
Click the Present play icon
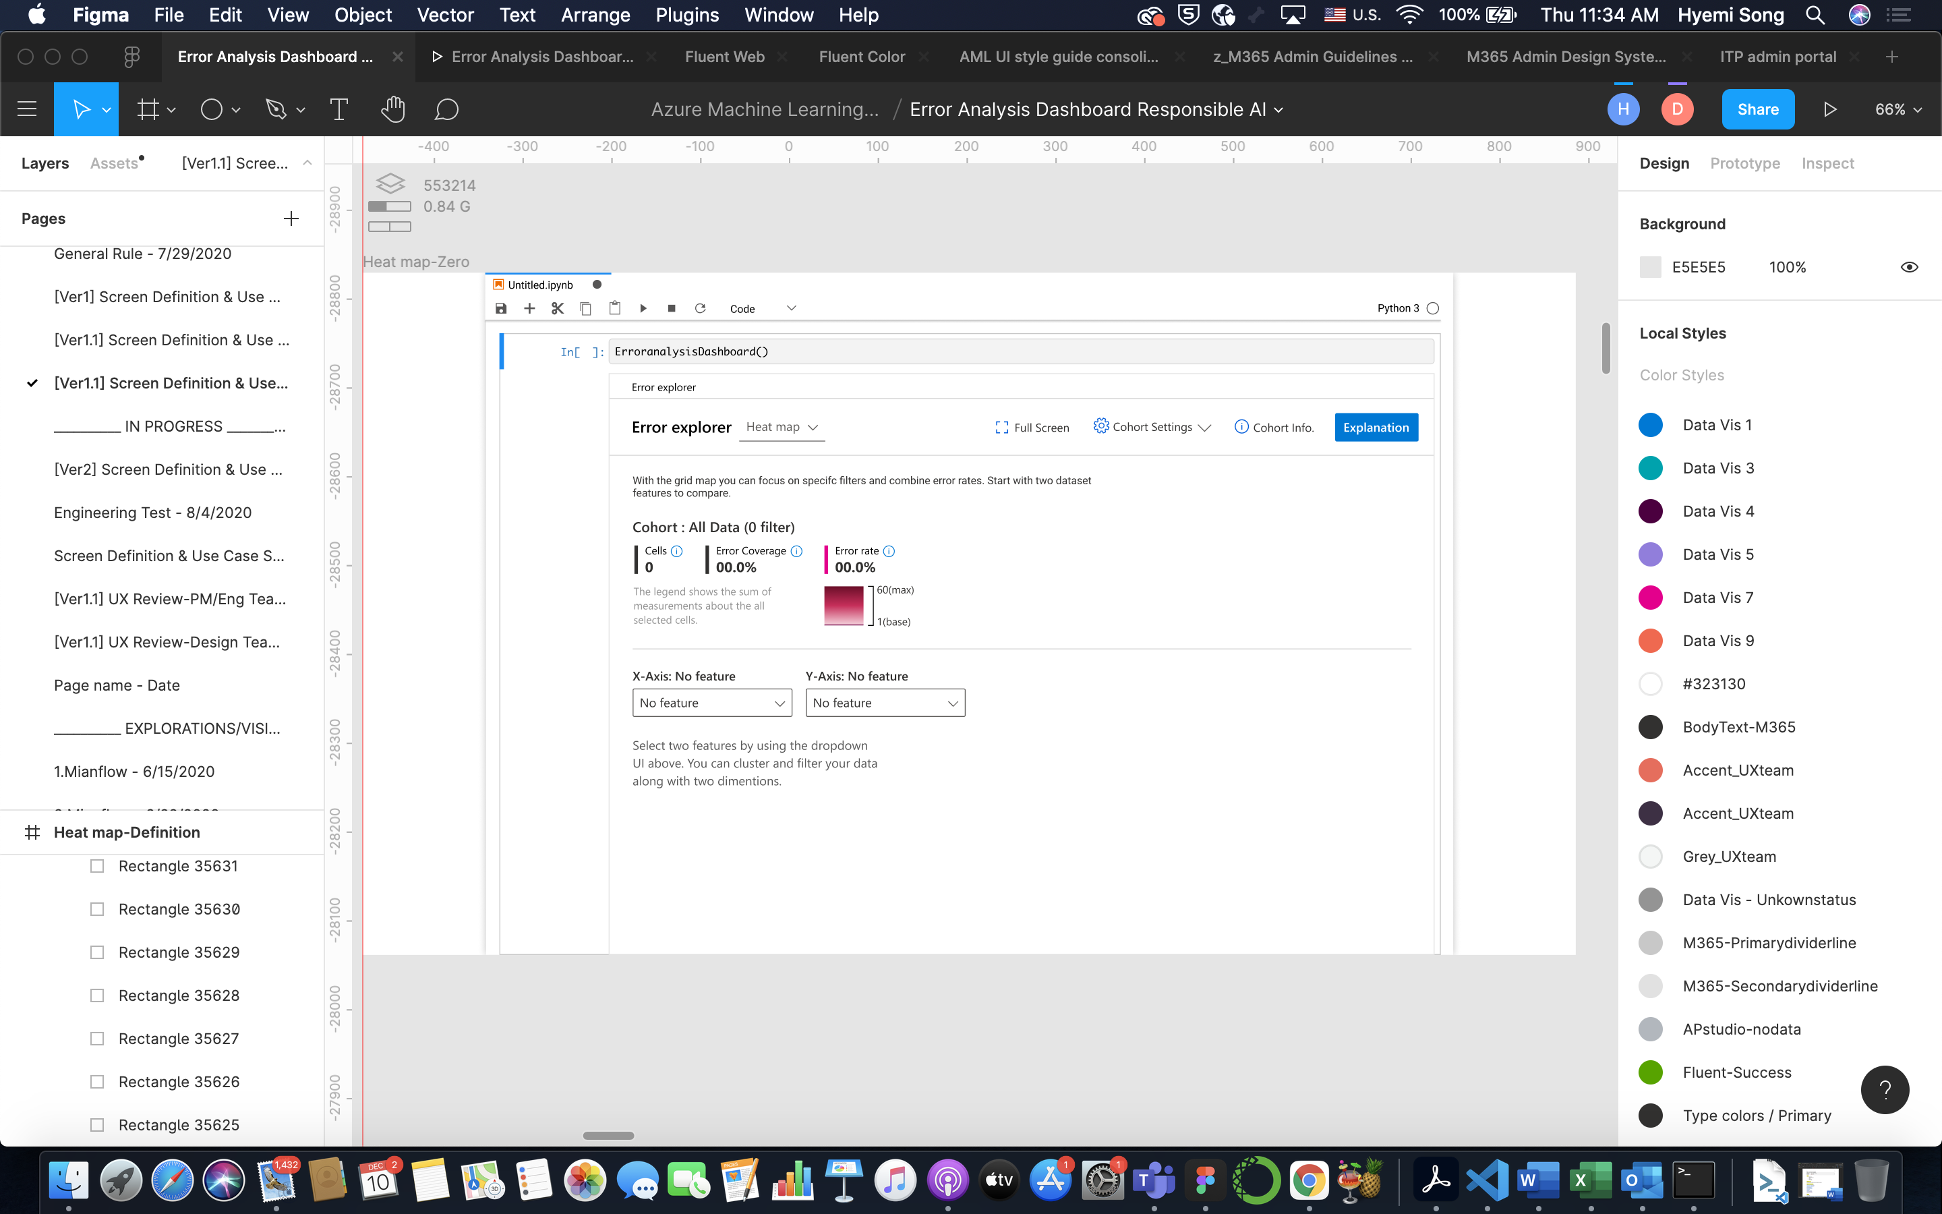tap(1829, 109)
